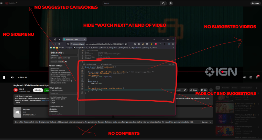The image size is (262, 140).
Task: Turn on closed captions in the player
Action: coord(251,77)
